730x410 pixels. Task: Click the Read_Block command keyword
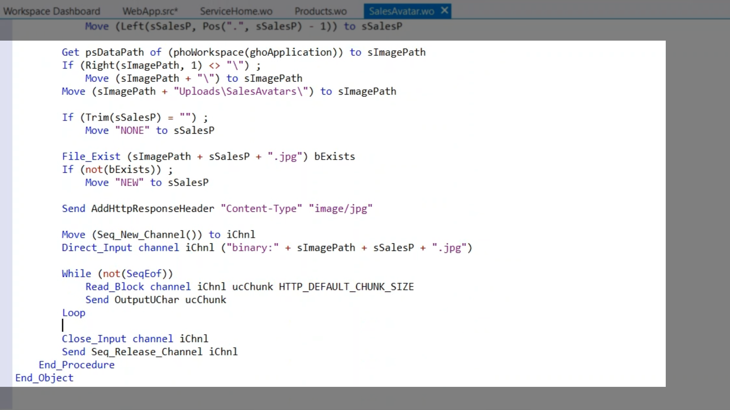click(x=114, y=287)
